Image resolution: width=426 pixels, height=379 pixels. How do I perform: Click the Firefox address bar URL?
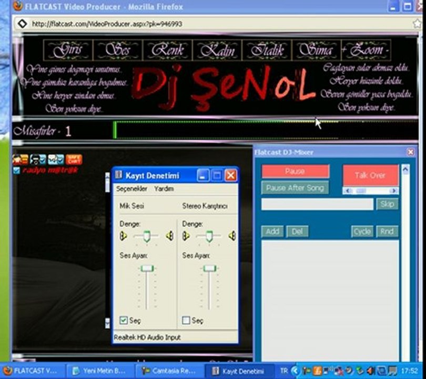click(x=107, y=24)
